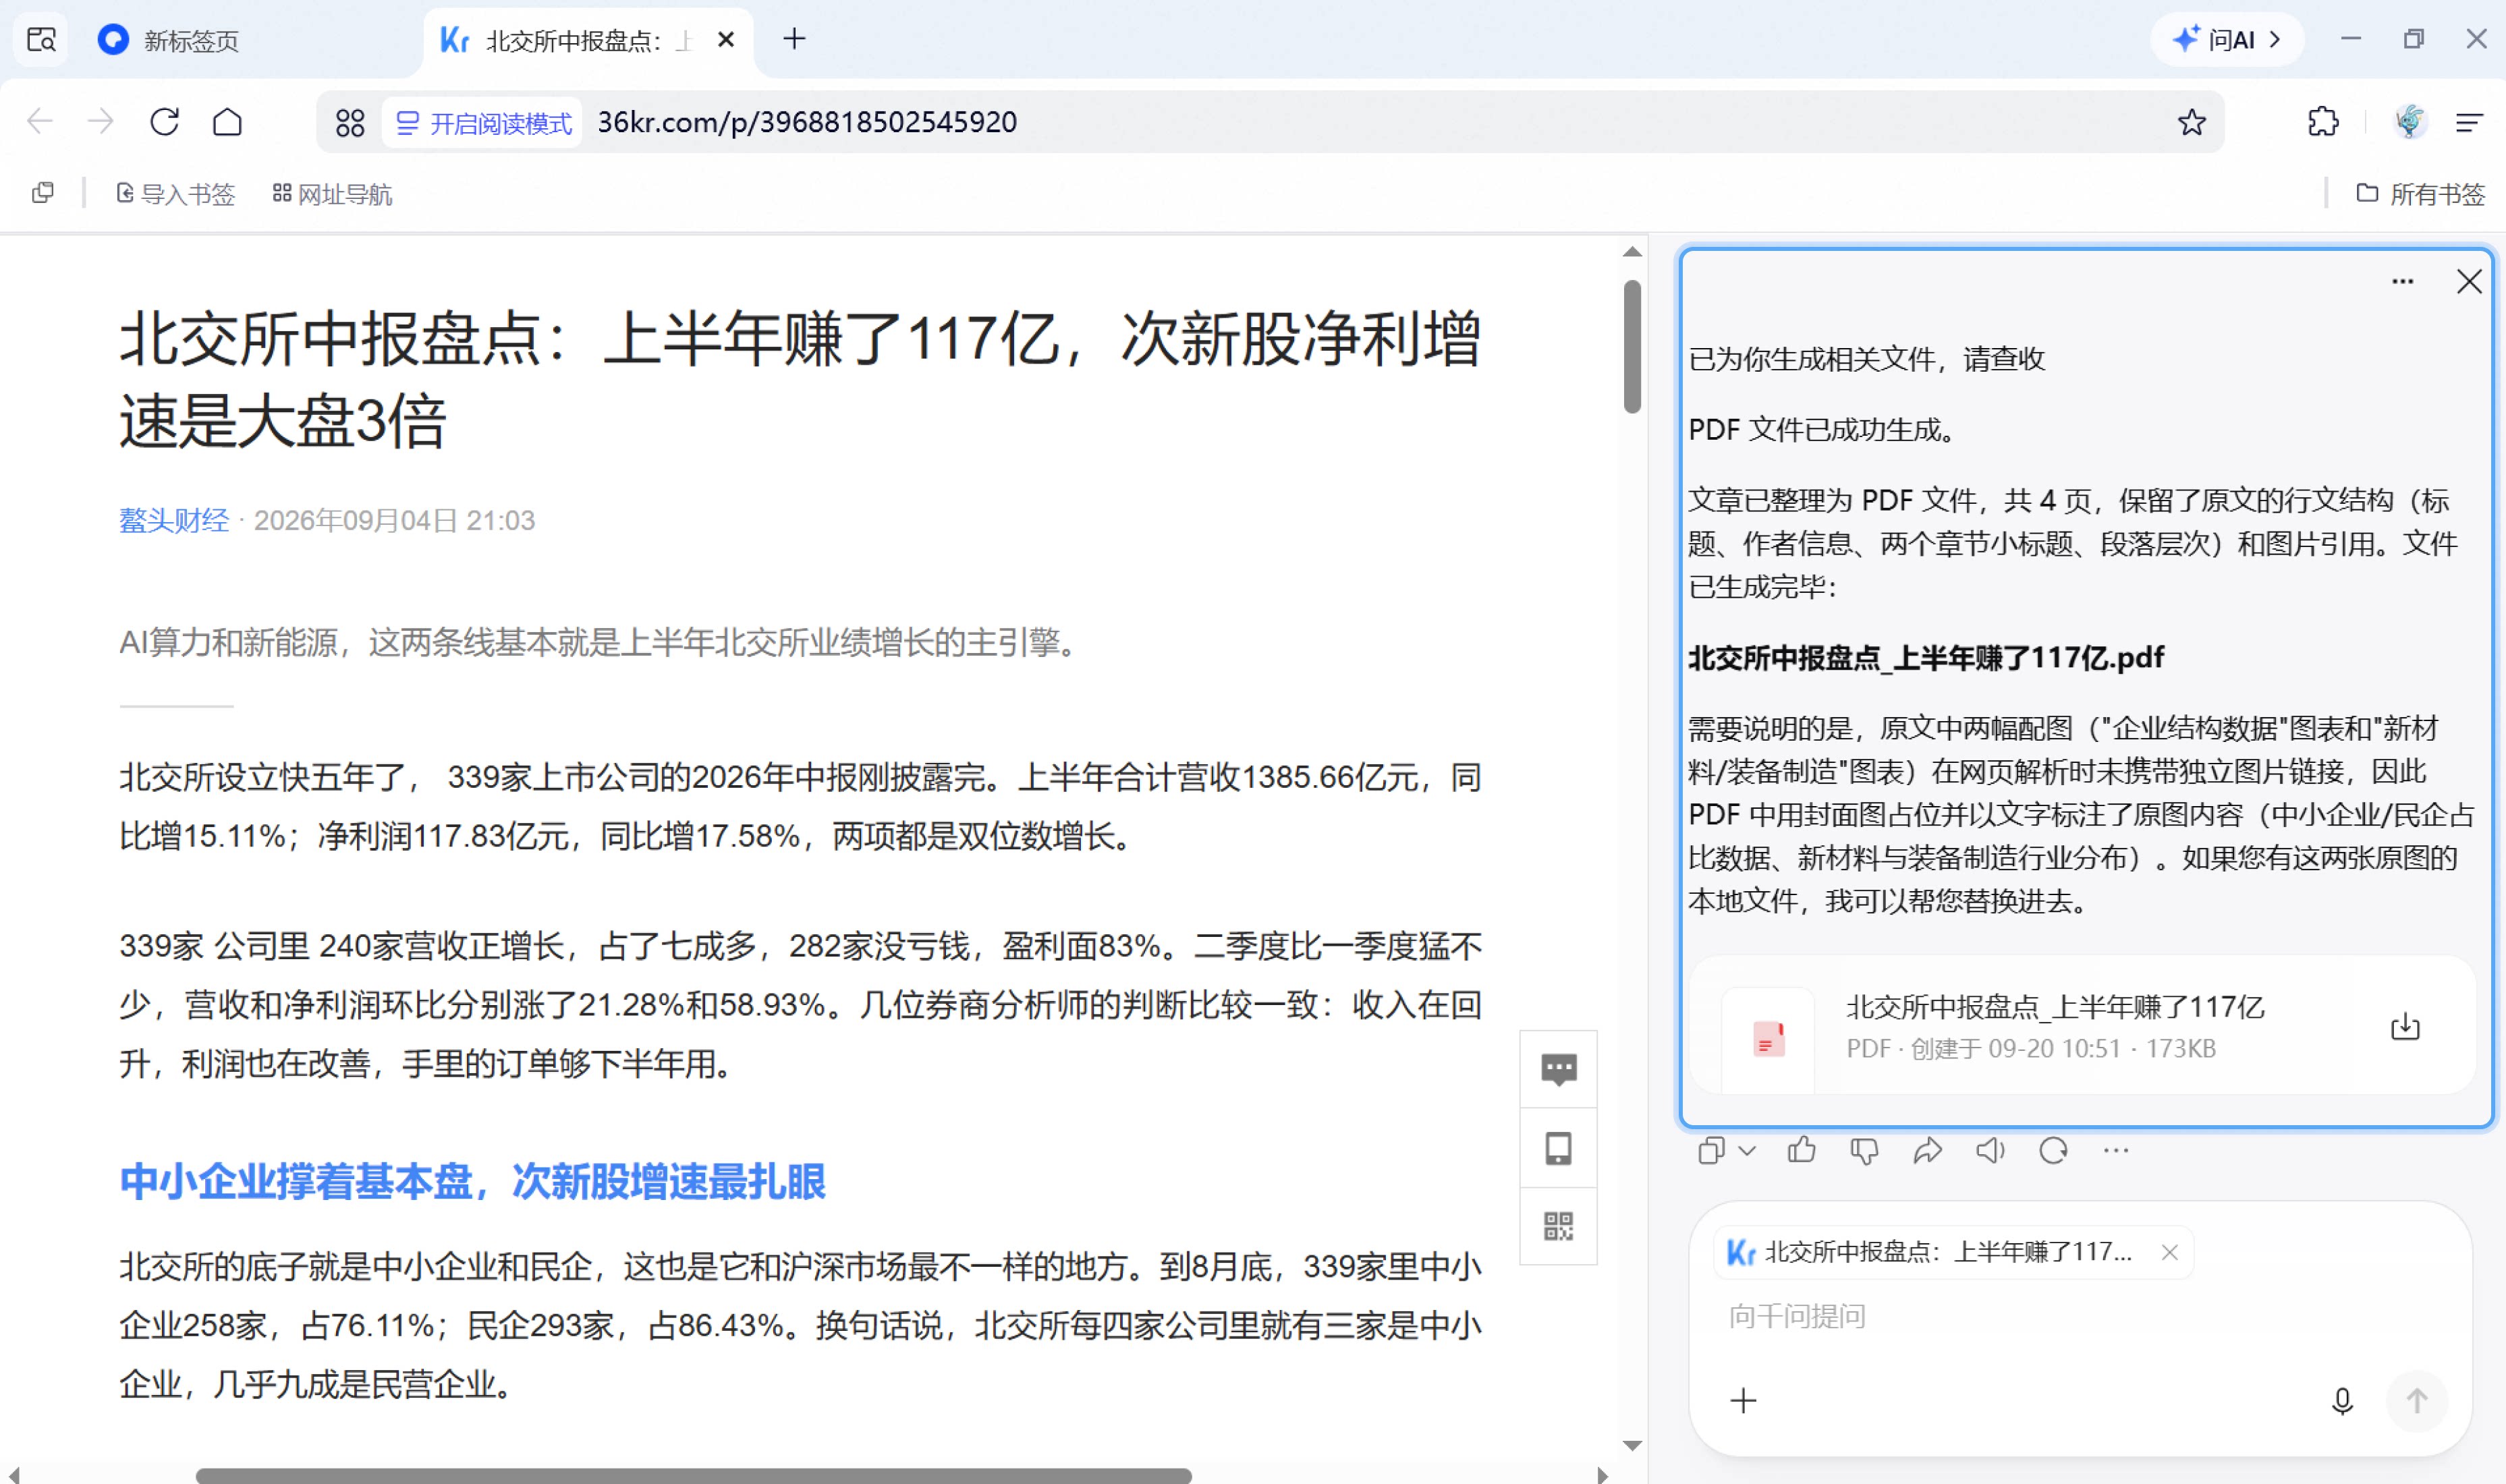Click the publish date 2026年09月04日 21:03
The image size is (2506, 1484).
click(394, 520)
